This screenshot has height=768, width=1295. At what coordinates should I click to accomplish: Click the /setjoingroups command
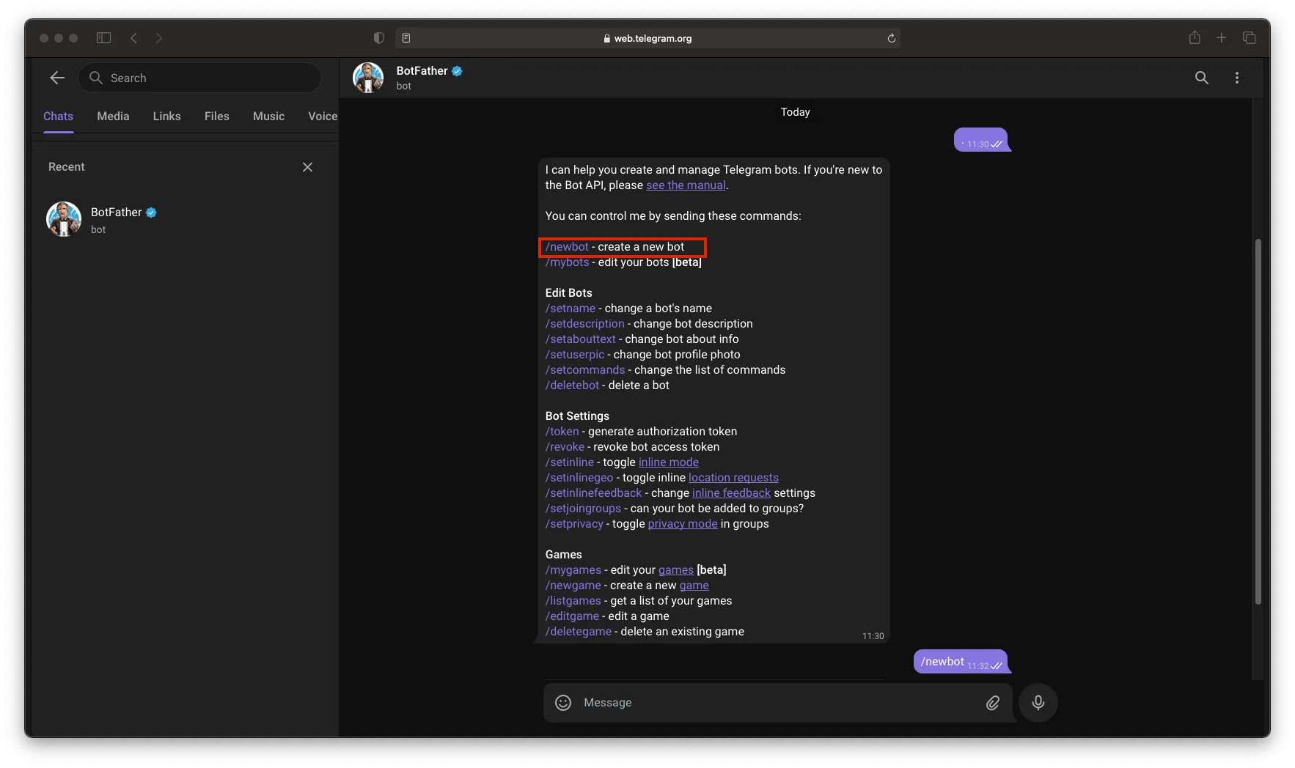[583, 509]
